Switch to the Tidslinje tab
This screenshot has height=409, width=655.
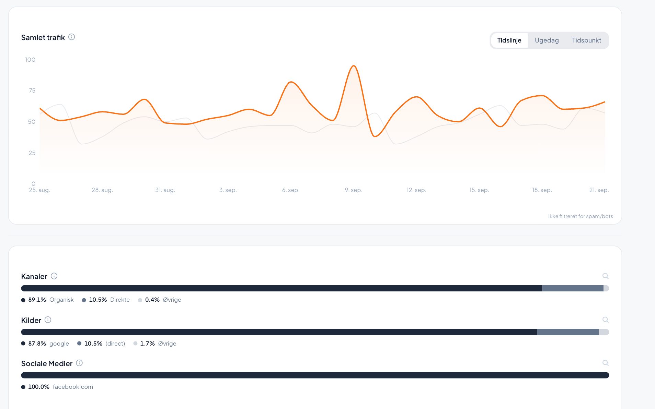tap(509, 40)
